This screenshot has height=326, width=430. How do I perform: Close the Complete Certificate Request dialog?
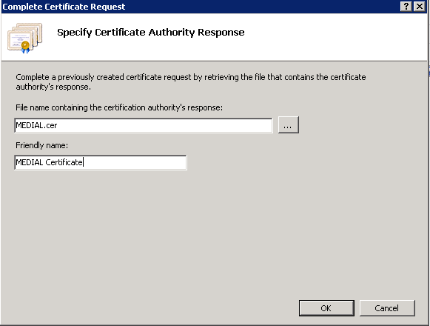coord(420,7)
